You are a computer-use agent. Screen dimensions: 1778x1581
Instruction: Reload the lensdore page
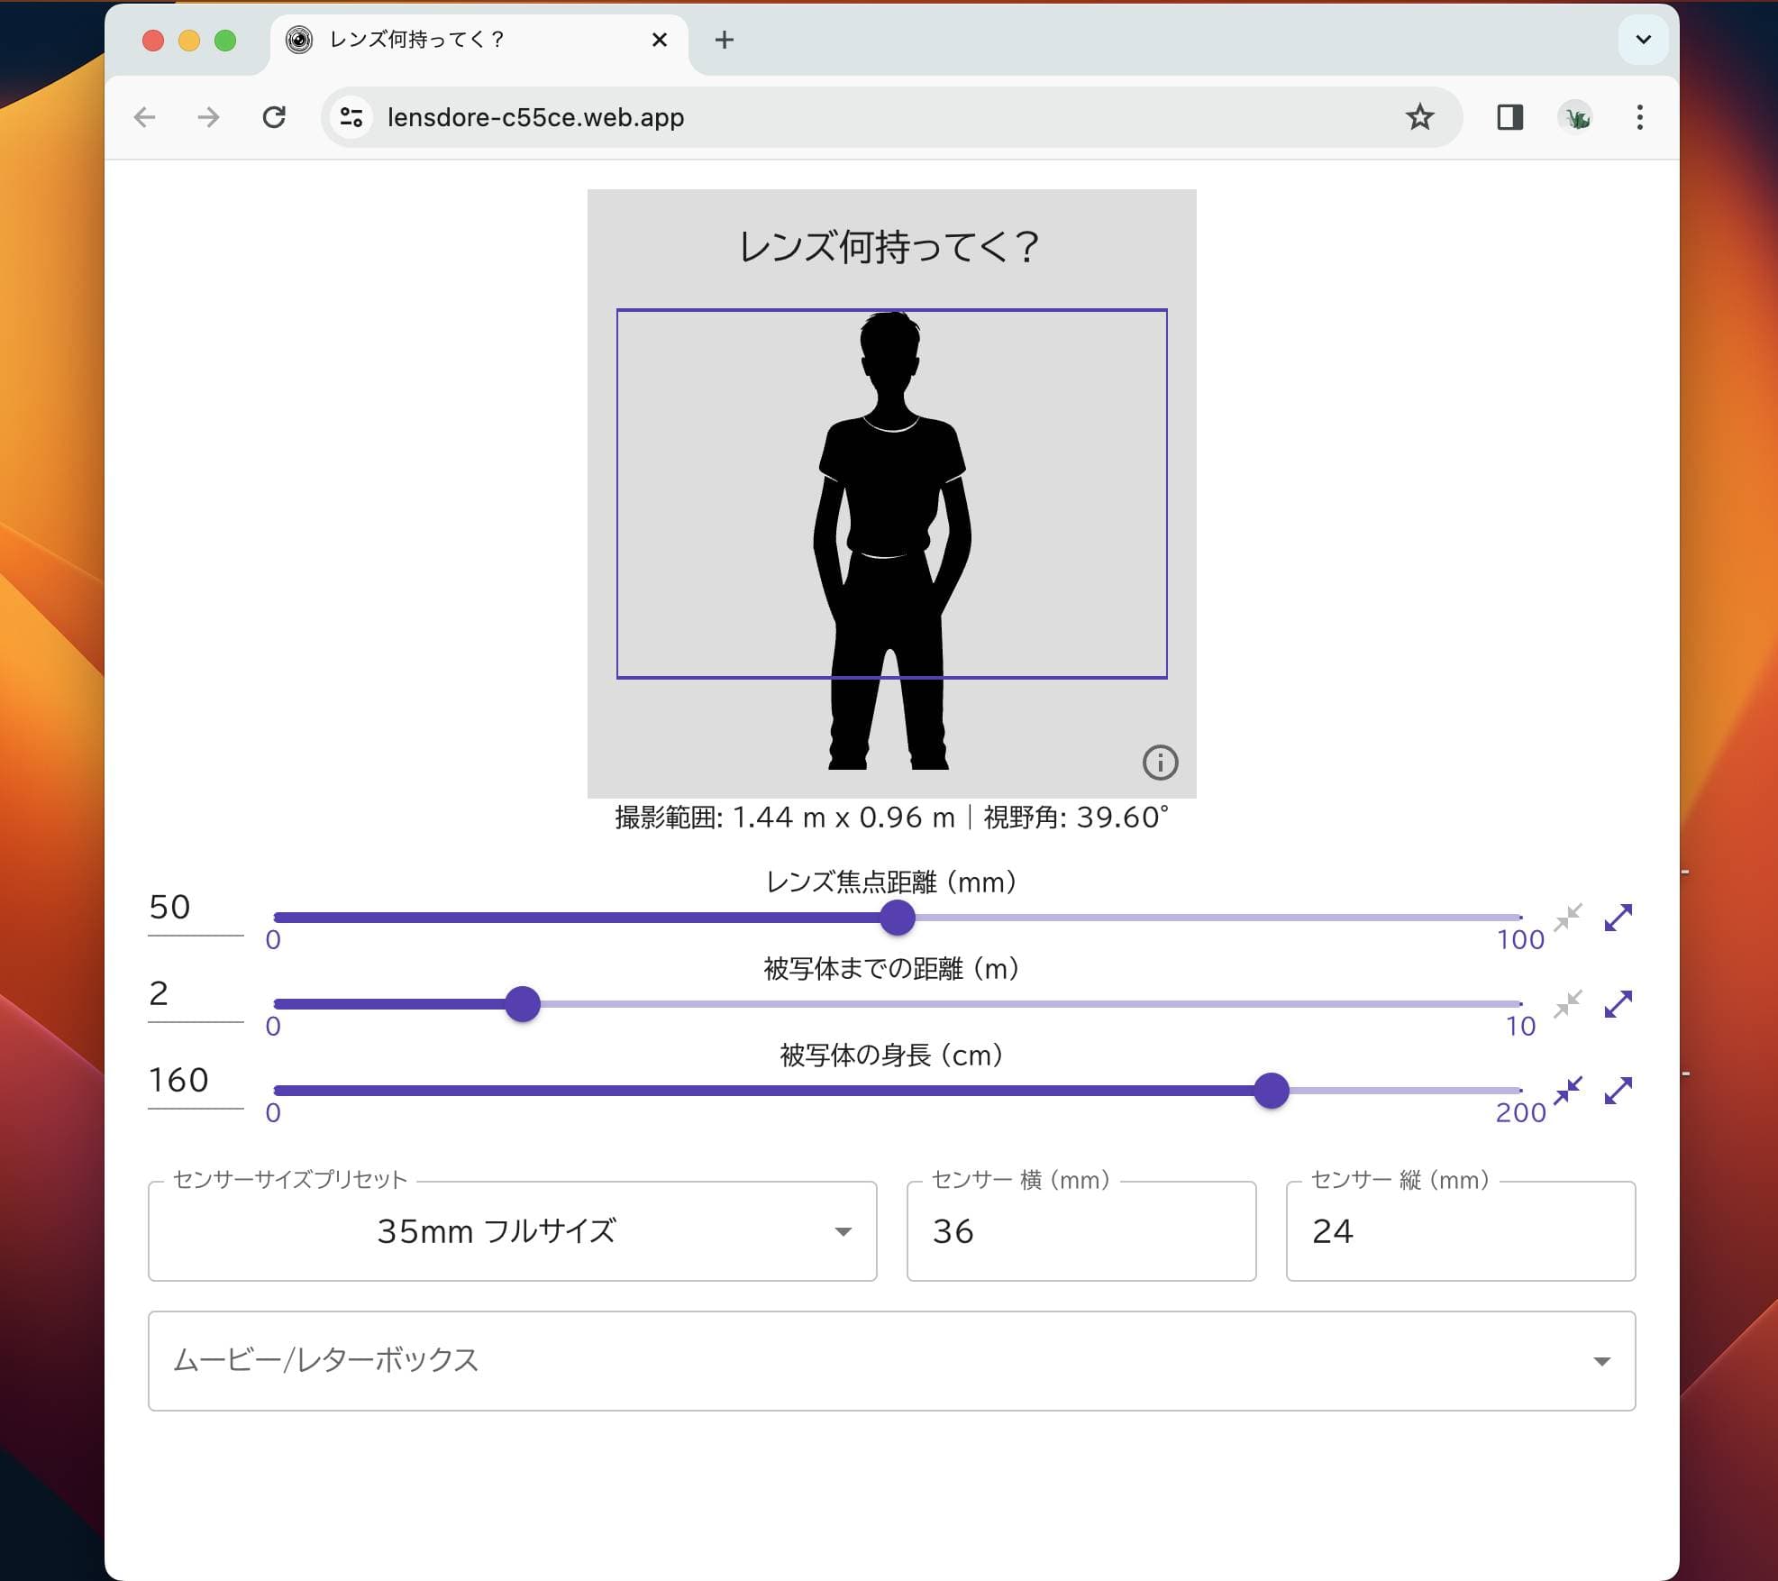tap(274, 117)
